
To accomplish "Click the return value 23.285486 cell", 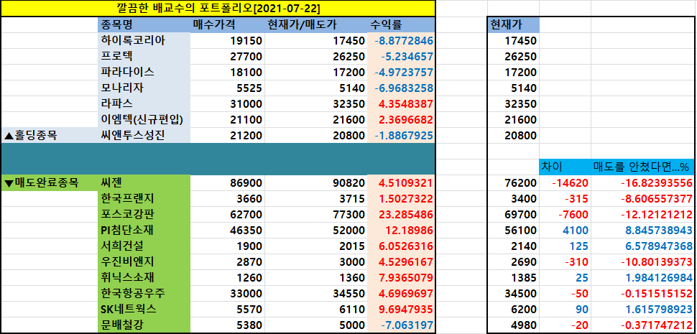I will [x=401, y=214].
